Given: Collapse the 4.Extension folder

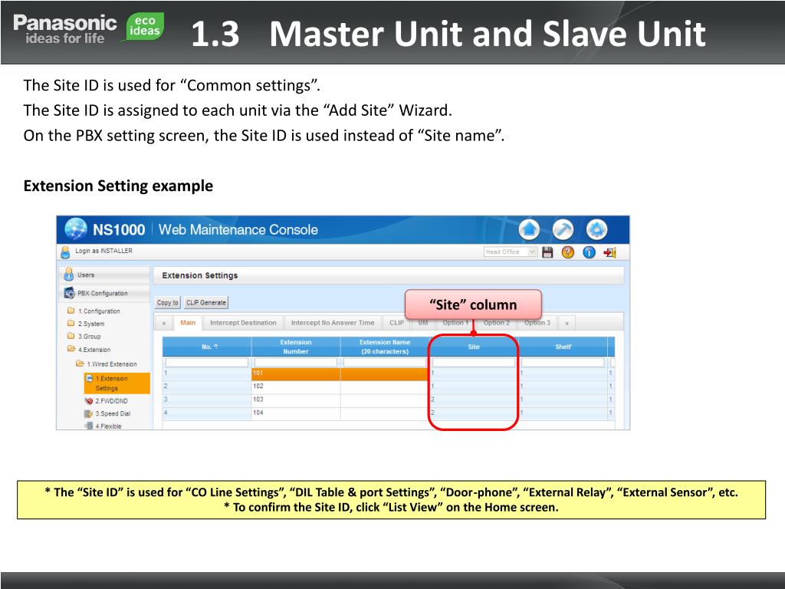Looking at the screenshot, I should tap(71, 349).
